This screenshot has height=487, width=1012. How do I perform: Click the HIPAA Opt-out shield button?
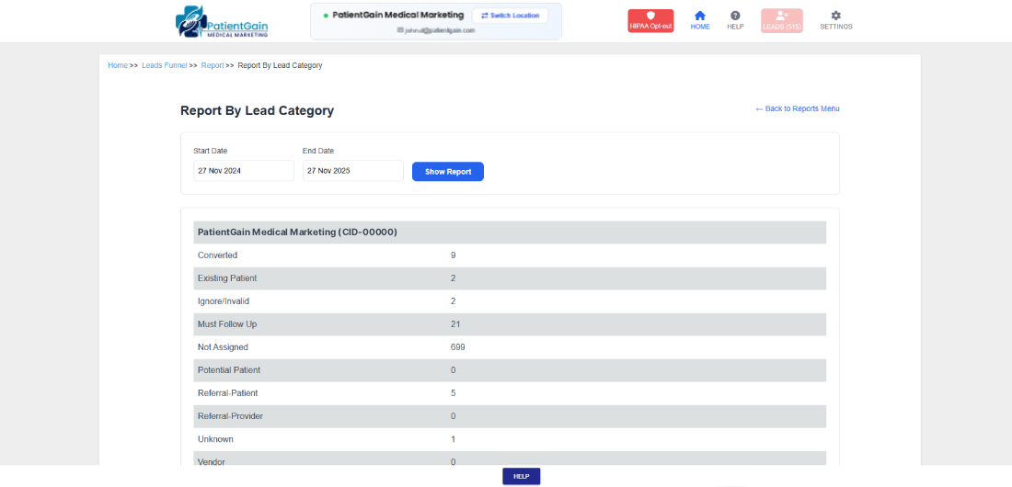(x=650, y=20)
